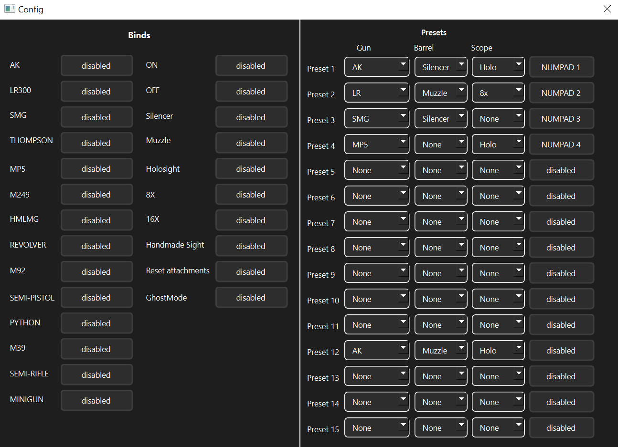Set the M249 bind key

pyautogui.click(x=96, y=194)
